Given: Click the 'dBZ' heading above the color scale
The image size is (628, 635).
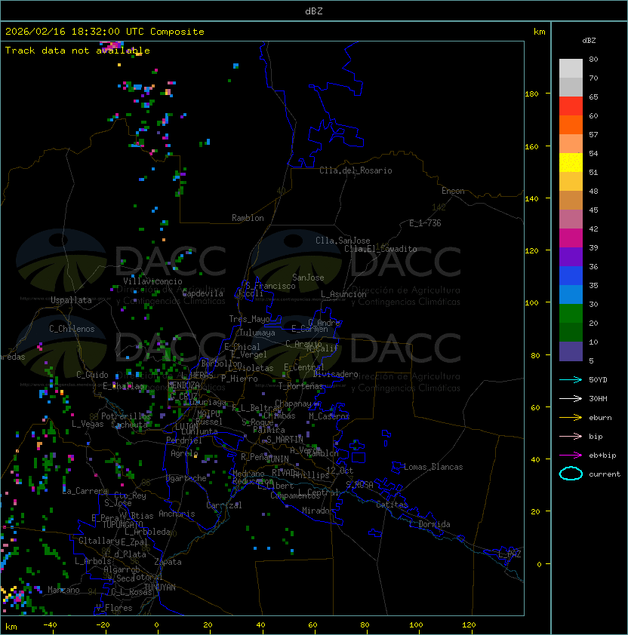Looking at the screenshot, I should (589, 41).
